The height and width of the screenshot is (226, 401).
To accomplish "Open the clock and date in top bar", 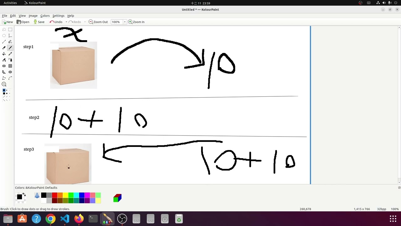I will tap(200, 3).
